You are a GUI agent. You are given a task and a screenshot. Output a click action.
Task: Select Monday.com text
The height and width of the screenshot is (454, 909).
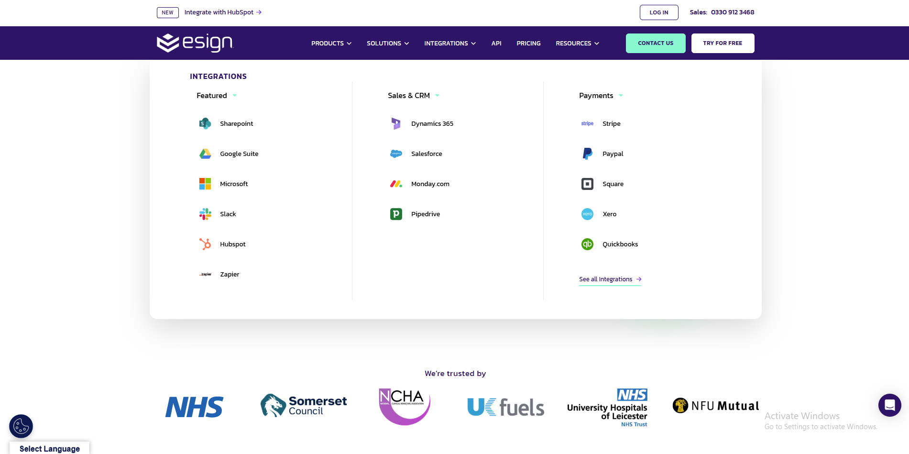(x=430, y=184)
